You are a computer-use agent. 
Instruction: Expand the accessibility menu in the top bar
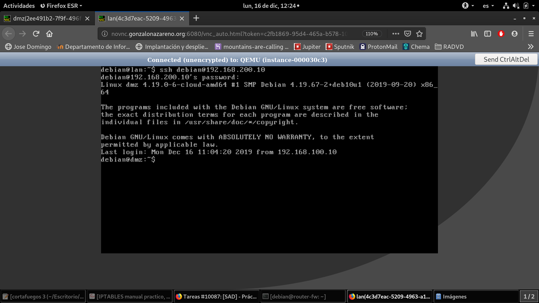468,6
